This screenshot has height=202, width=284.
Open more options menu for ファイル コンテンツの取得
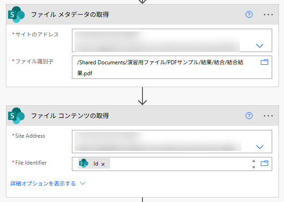pyautogui.click(x=268, y=116)
